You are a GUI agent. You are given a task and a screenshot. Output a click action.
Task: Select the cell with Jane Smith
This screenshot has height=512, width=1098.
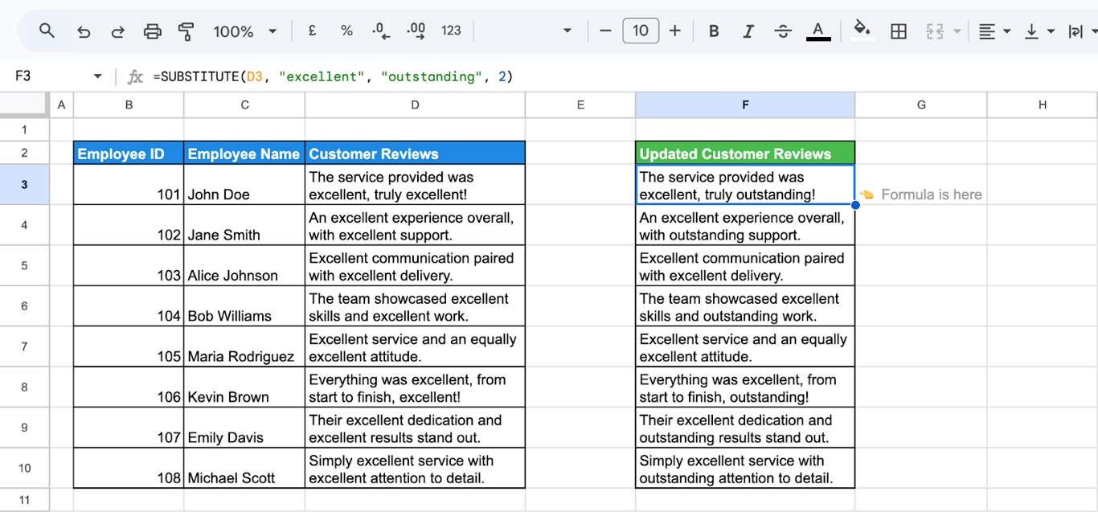coord(244,225)
